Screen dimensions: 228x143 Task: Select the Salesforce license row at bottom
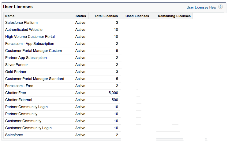pos(14,135)
